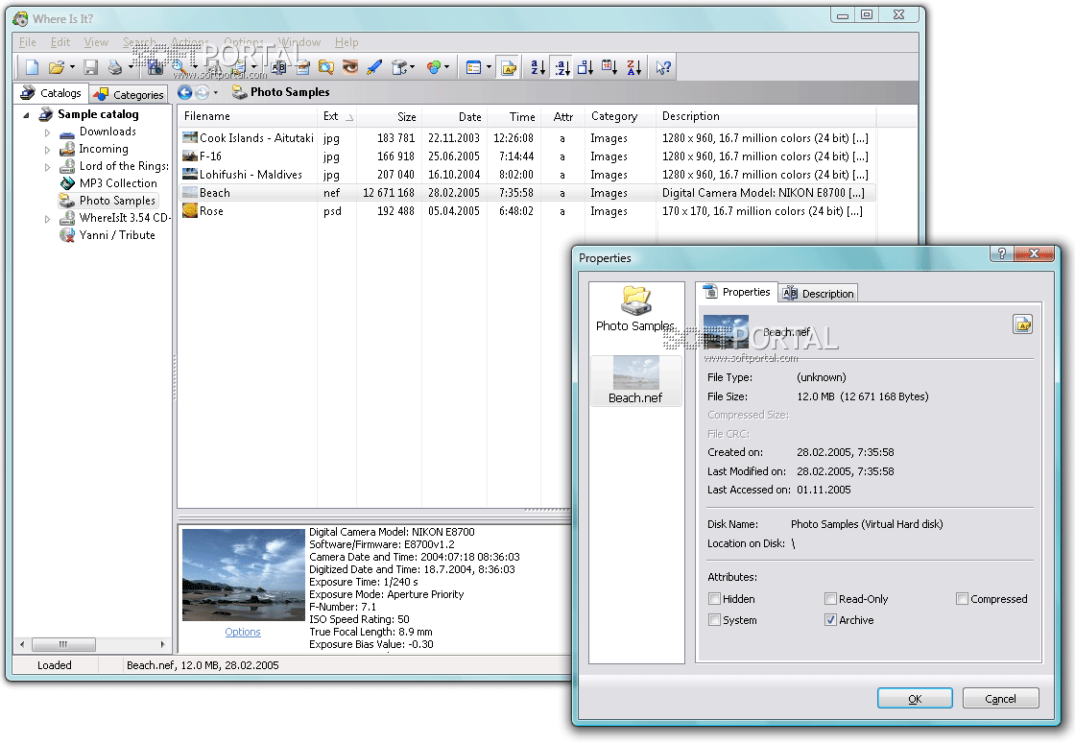Screen dimensions: 1075x744
Task: Switch to the Categories tab
Action: coord(130,94)
